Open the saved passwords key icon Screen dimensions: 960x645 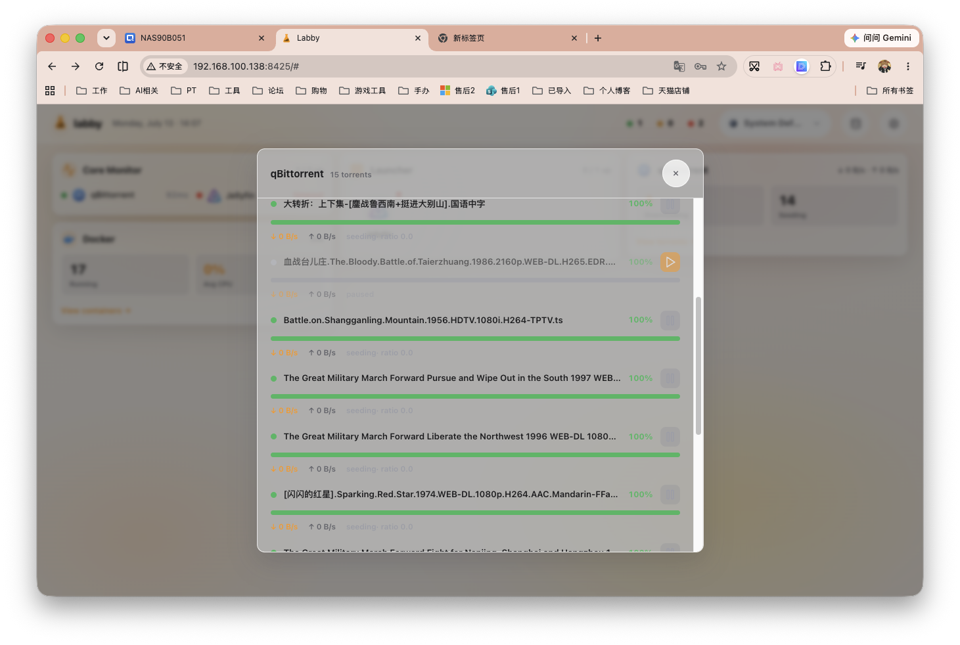click(700, 66)
